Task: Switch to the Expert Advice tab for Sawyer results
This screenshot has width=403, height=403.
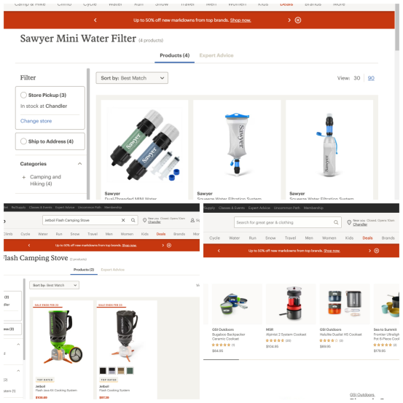Action: pos(216,55)
